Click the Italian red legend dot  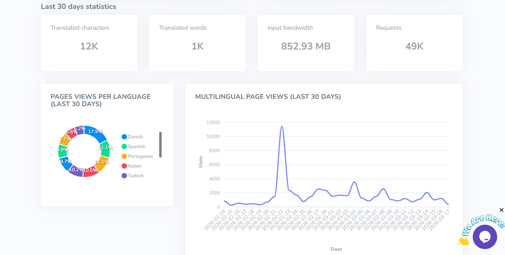(124, 166)
